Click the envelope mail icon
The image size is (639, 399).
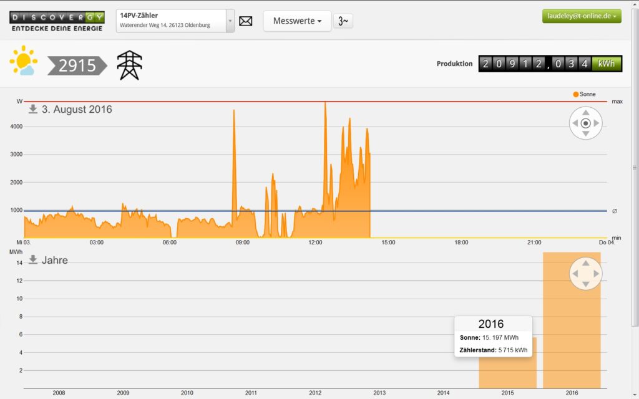pyautogui.click(x=246, y=21)
